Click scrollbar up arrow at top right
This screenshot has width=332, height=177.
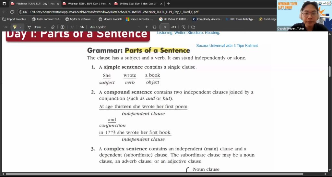(x=330, y=34)
